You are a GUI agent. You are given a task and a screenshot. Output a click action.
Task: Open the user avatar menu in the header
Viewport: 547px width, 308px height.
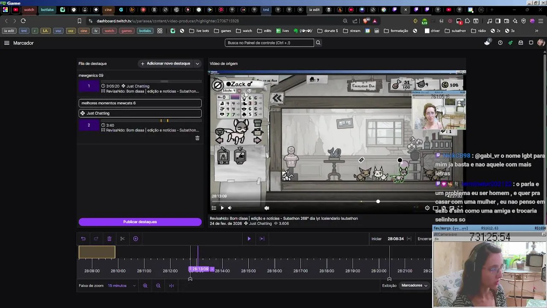(x=541, y=43)
